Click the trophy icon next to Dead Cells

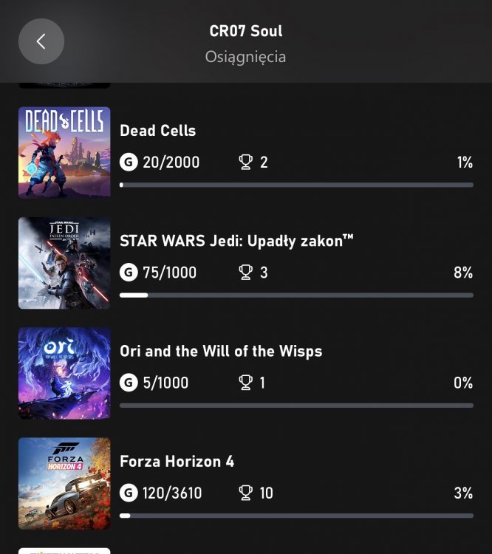246,162
